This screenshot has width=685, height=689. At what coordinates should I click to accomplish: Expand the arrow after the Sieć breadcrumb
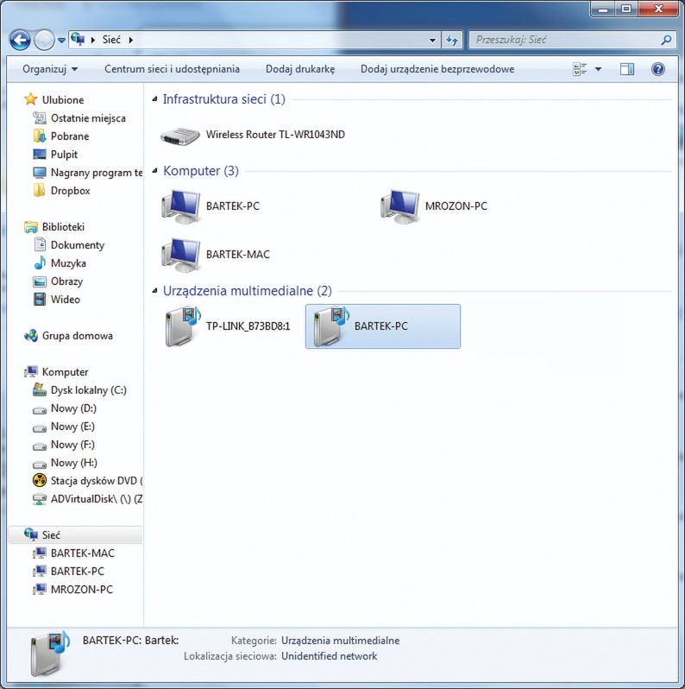tap(131, 40)
